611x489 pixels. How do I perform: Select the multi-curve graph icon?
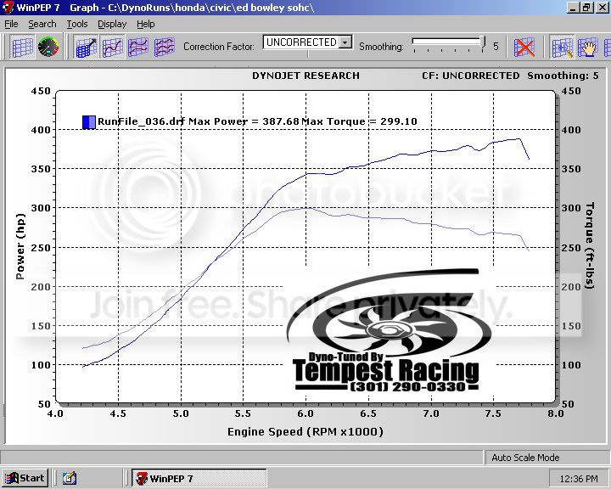[164, 48]
